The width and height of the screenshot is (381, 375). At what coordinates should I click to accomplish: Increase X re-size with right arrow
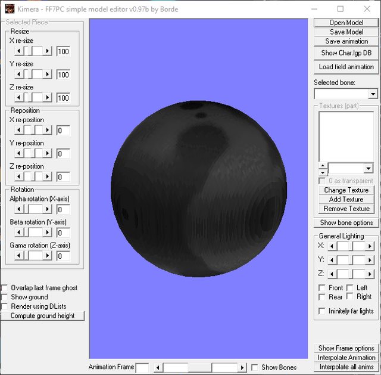coord(48,51)
